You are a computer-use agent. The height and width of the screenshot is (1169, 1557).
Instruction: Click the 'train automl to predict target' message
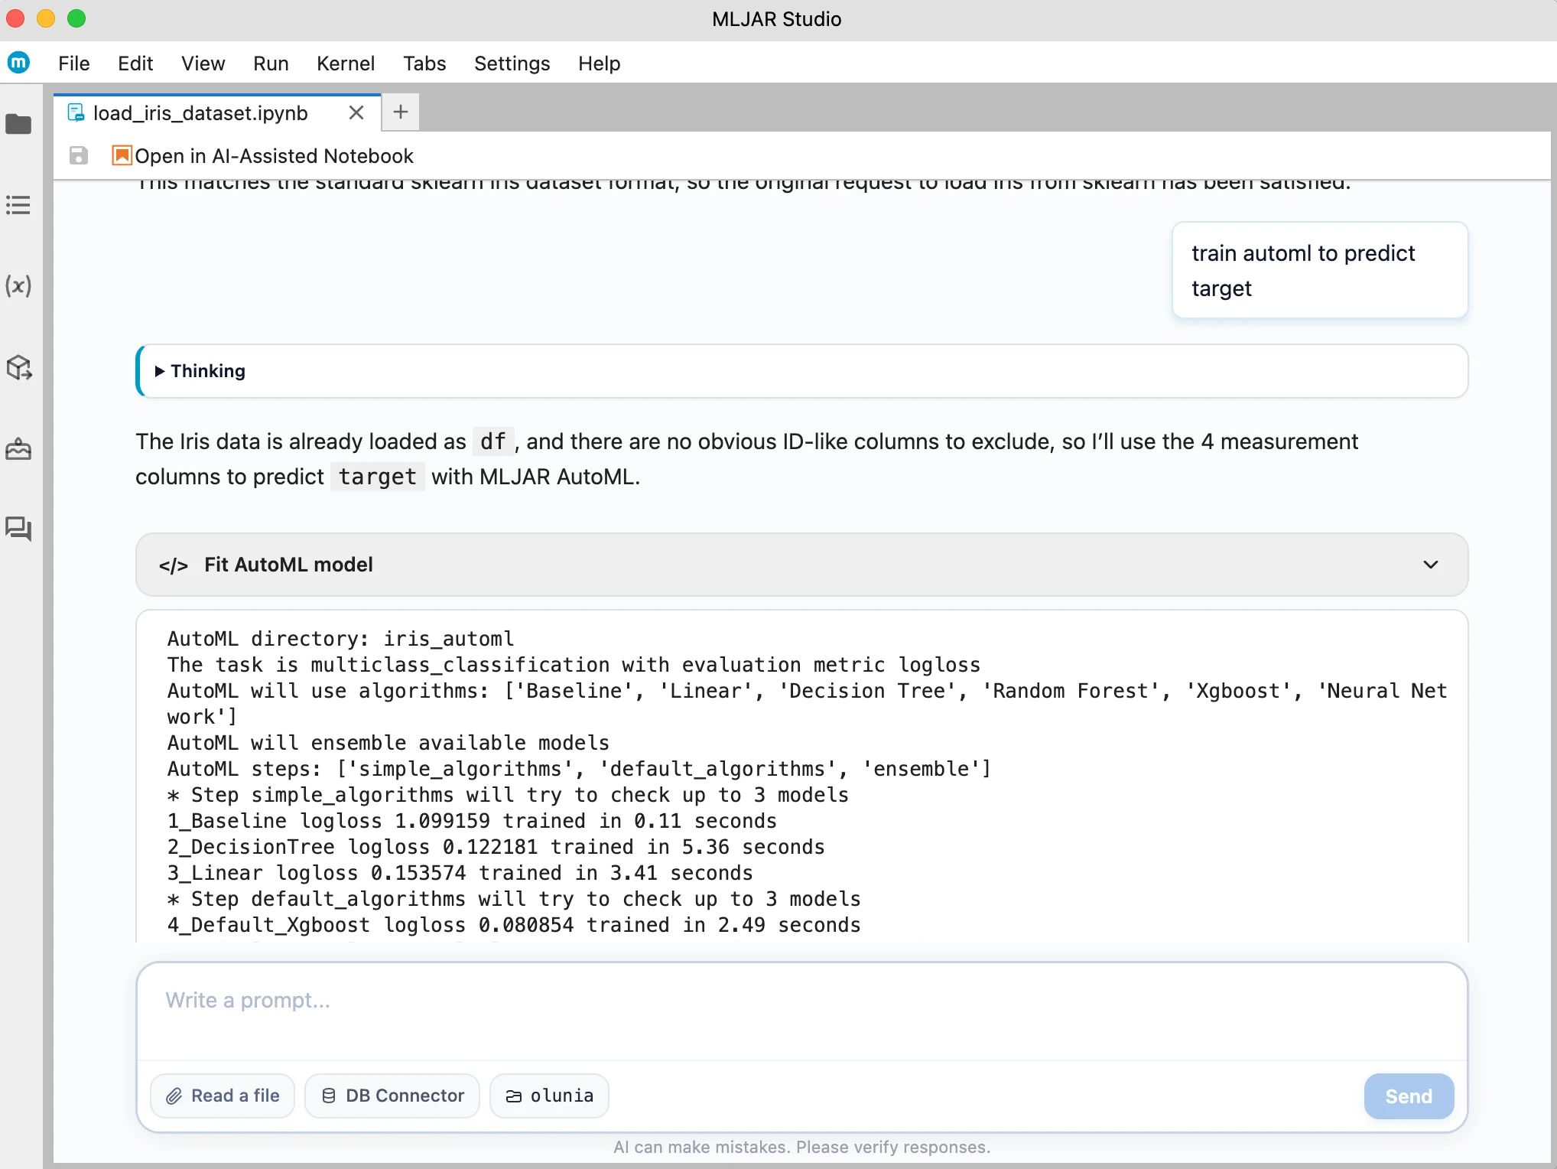(x=1320, y=270)
